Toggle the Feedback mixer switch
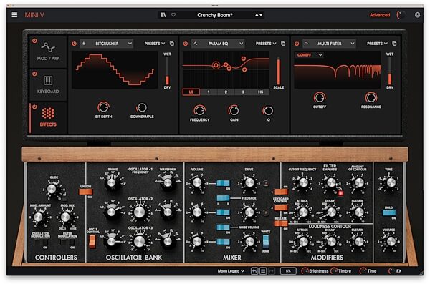430x284 pixels. click(x=223, y=198)
